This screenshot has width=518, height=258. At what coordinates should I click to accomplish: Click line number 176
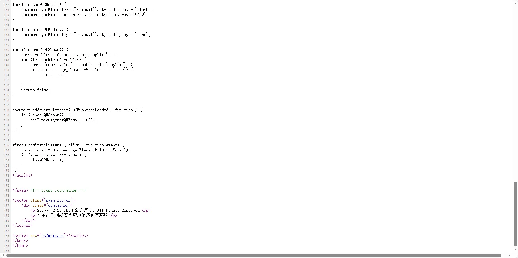(x=7, y=201)
